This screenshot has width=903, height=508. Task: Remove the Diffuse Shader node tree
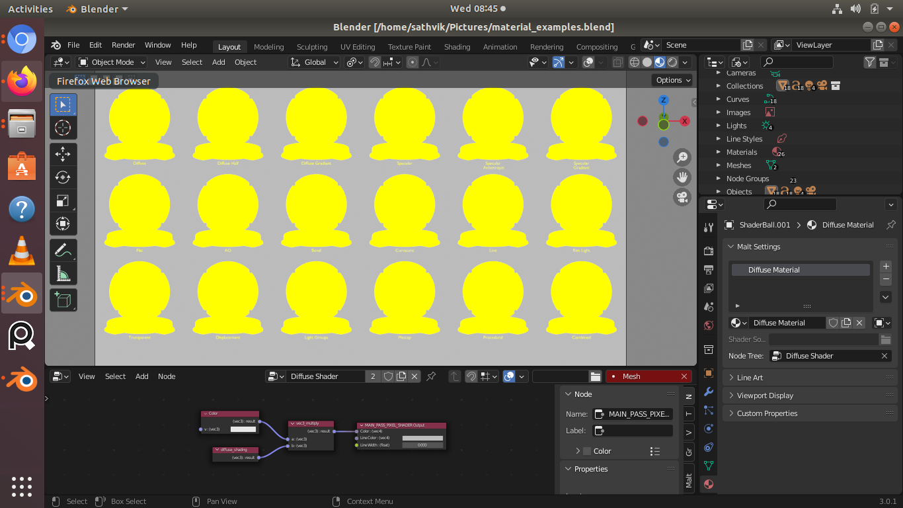click(884, 355)
